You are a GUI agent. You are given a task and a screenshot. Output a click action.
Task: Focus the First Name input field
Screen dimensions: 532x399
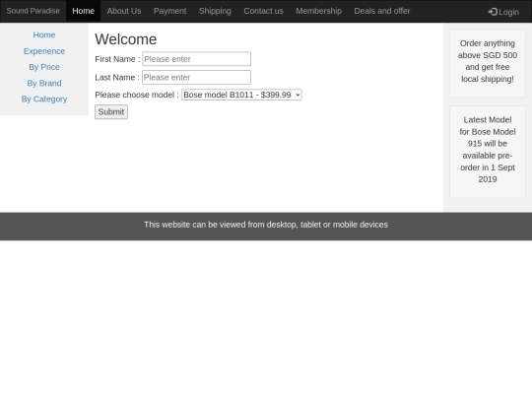pyautogui.click(x=196, y=59)
